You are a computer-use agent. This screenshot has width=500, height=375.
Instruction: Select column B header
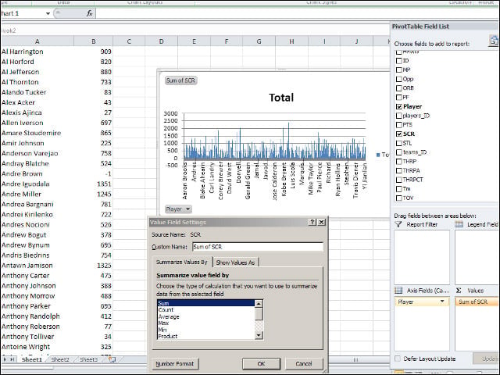(x=93, y=41)
